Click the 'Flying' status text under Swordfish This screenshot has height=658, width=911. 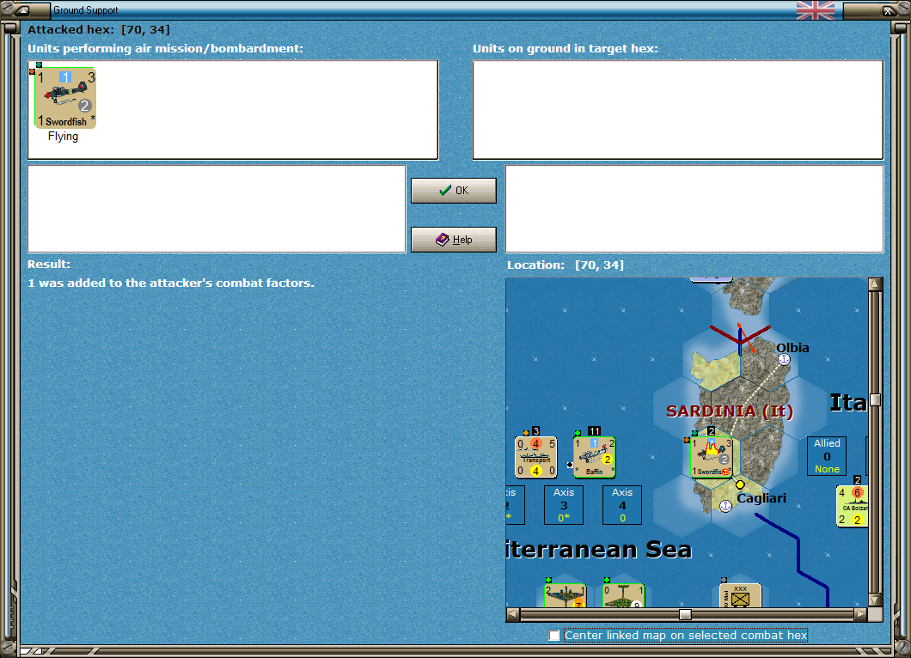coord(63,137)
